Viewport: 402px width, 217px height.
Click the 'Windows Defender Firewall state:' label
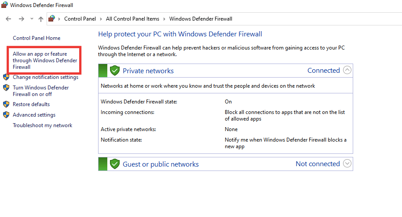tap(139, 102)
